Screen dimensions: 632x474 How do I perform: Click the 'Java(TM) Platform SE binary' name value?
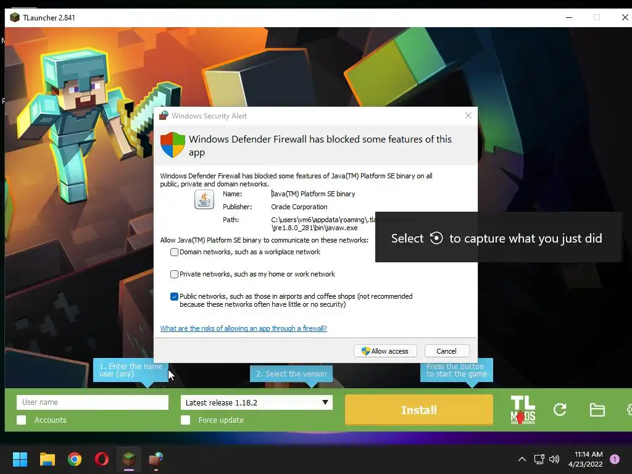pos(313,194)
